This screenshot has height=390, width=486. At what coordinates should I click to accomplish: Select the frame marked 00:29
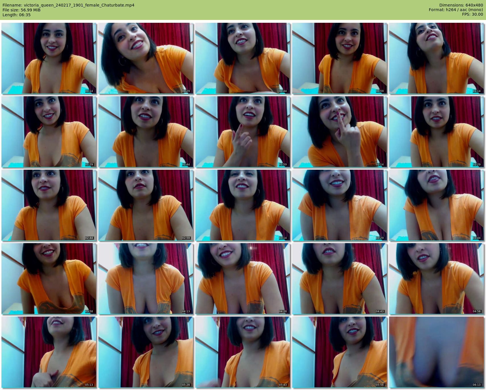[x=146, y=58]
